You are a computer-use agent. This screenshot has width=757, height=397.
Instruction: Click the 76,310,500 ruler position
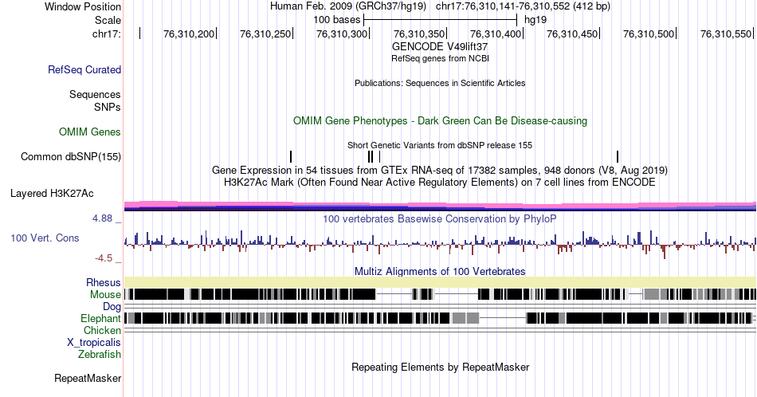coord(649,33)
